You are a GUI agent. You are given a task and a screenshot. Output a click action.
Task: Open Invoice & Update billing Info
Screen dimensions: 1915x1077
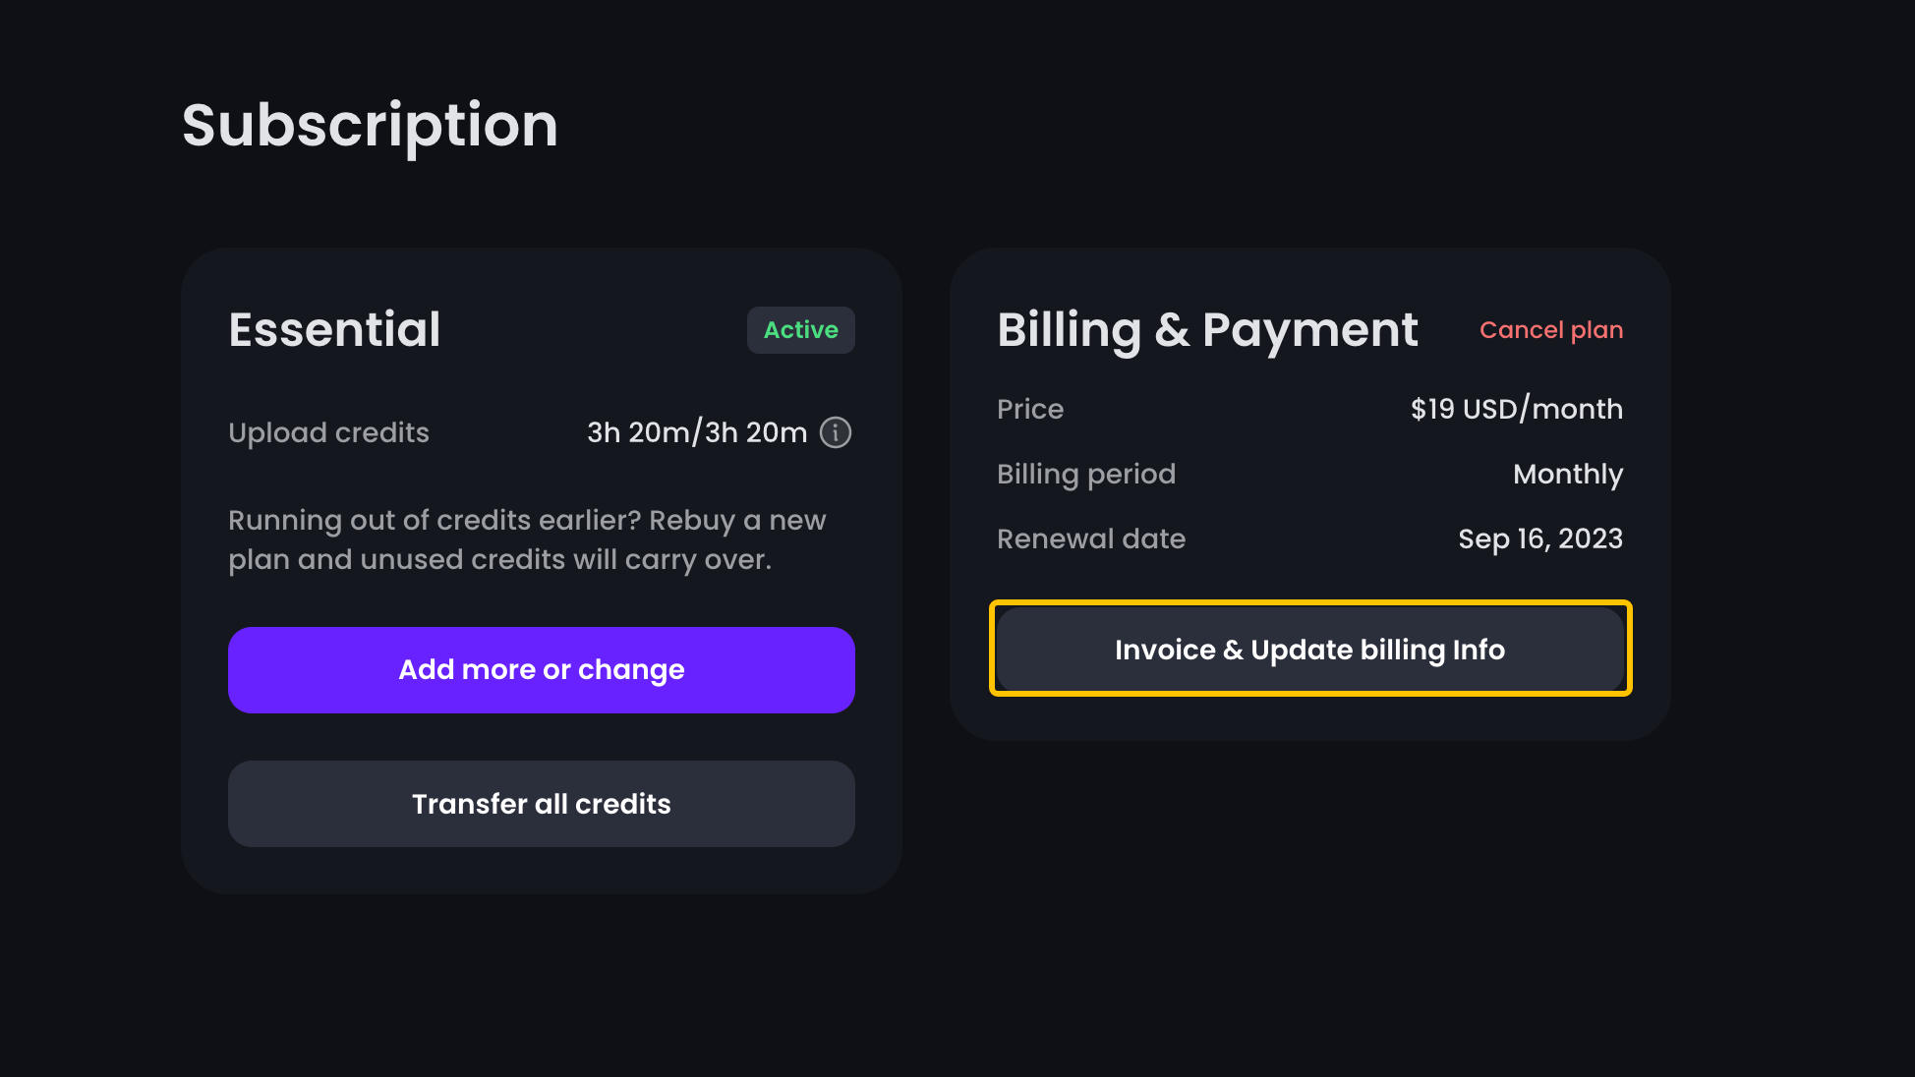click(x=1310, y=650)
